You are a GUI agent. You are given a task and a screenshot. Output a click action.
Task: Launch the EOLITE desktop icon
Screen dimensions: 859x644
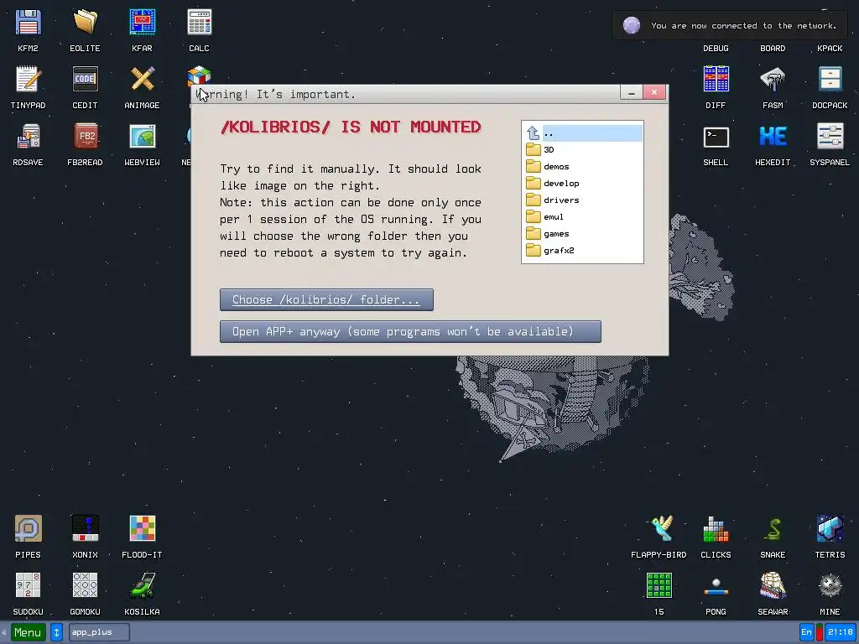pyautogui.click(x=85, y=23)
